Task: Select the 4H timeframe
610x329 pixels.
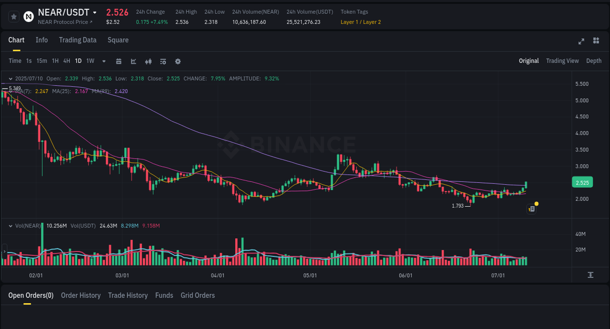Action: click(x=66, y=61)
